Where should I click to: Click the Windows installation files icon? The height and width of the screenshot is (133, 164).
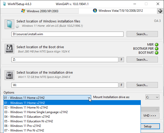point(9,24)
